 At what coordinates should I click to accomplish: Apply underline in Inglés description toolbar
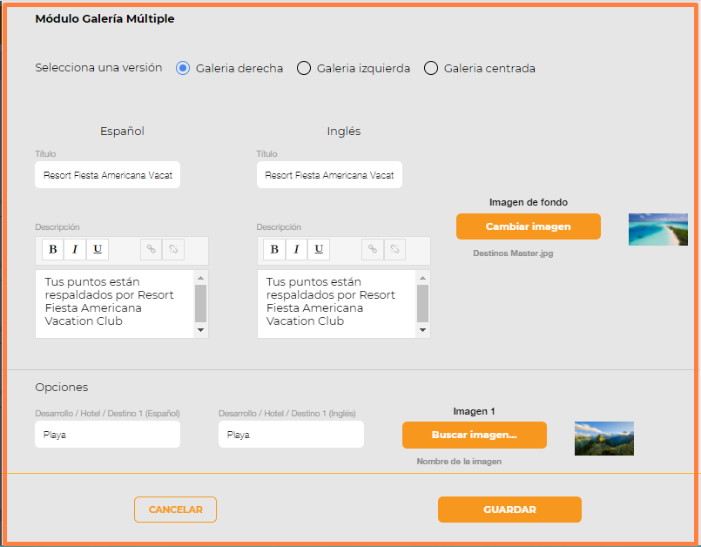pyautogui.click(x=319, y=249)
